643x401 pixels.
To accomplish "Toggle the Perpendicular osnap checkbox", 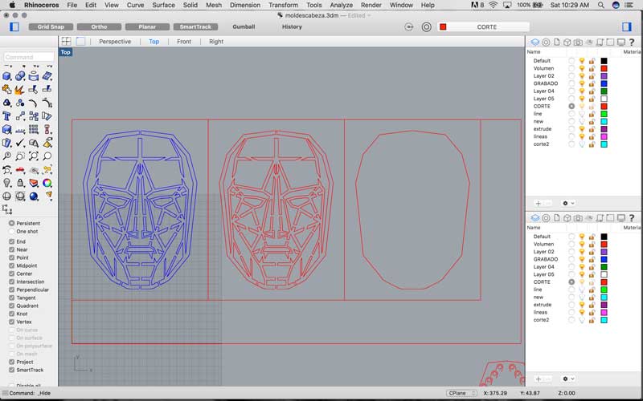I will pyautogui.click(x=12, y=290).
